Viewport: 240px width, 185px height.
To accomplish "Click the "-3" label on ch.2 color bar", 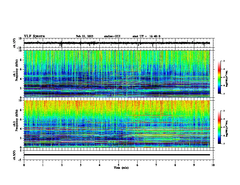I will point(224,111).
